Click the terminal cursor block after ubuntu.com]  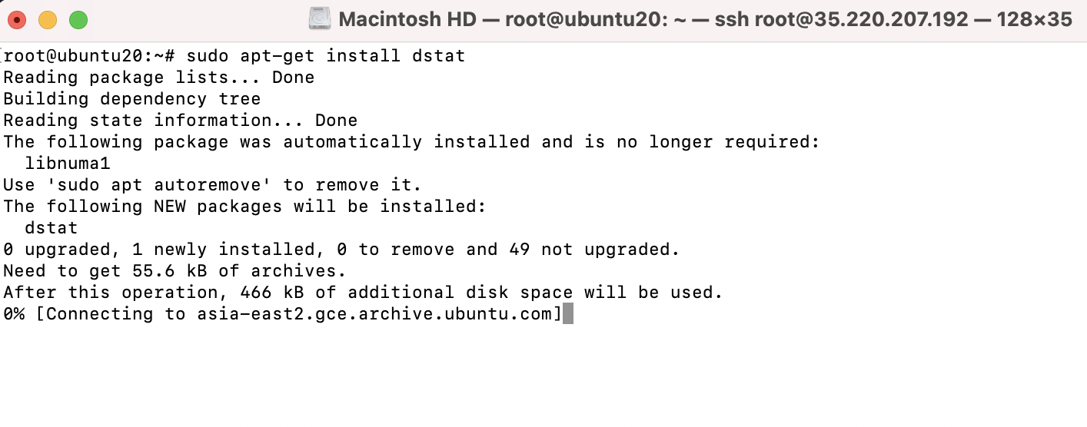coord(568,313)
